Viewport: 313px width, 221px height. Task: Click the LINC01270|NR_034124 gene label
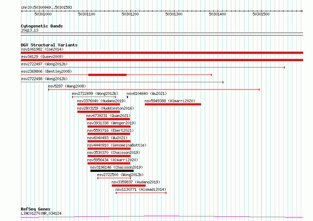[x=41, y=213]
